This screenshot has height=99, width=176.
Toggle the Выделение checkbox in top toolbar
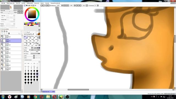point(51,5)
